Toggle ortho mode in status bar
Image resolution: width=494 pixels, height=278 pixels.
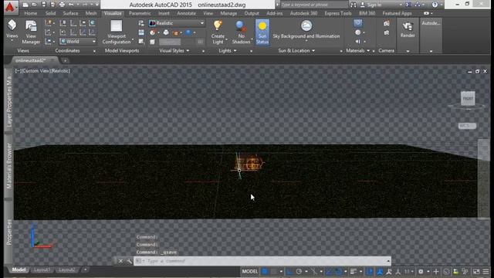coord(289,271)
